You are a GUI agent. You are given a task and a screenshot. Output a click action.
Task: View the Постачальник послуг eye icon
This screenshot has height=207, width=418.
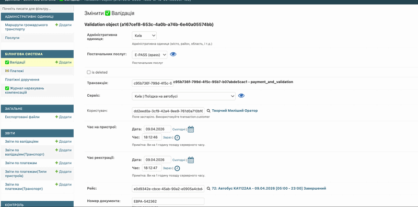tap(173, 54)
